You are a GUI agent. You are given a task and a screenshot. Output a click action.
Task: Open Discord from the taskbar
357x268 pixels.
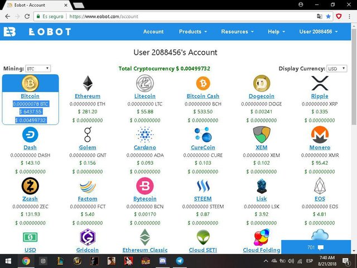[x=162, y=261]
